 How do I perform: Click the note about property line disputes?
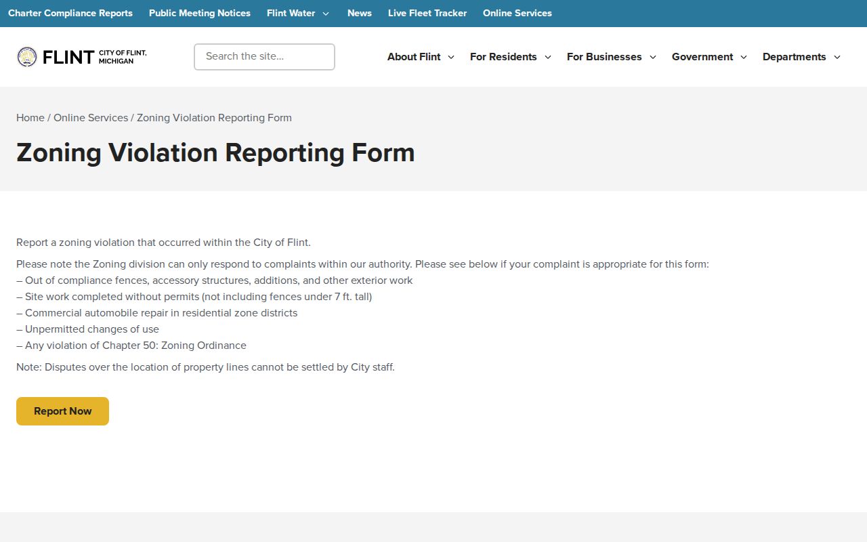[x=205, y=367]
